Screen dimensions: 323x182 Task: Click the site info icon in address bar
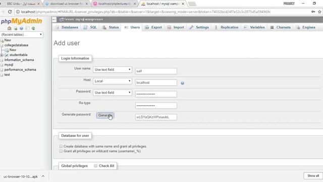(x=18, y=12)
